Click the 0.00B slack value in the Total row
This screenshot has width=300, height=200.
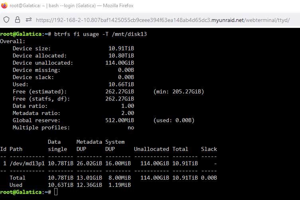209,178
